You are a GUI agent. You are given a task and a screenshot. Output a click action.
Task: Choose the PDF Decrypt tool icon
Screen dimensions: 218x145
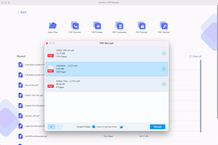tap(163, 25)
